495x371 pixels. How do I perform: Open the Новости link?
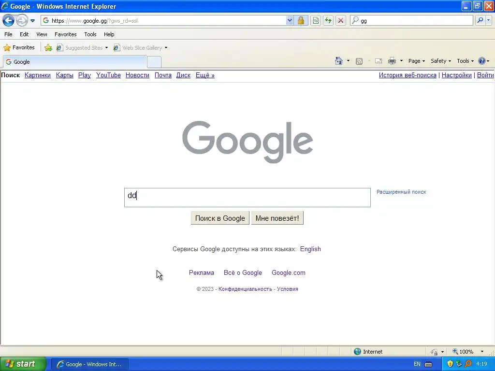coord(137,75)
